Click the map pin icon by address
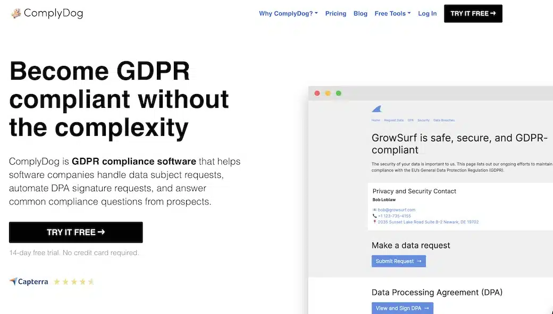Screen dimensions: 553x314 point(374,222)
